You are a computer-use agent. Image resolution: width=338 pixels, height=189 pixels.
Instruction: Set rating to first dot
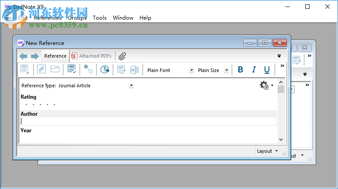pyautogui.click(x=26, y=105)
